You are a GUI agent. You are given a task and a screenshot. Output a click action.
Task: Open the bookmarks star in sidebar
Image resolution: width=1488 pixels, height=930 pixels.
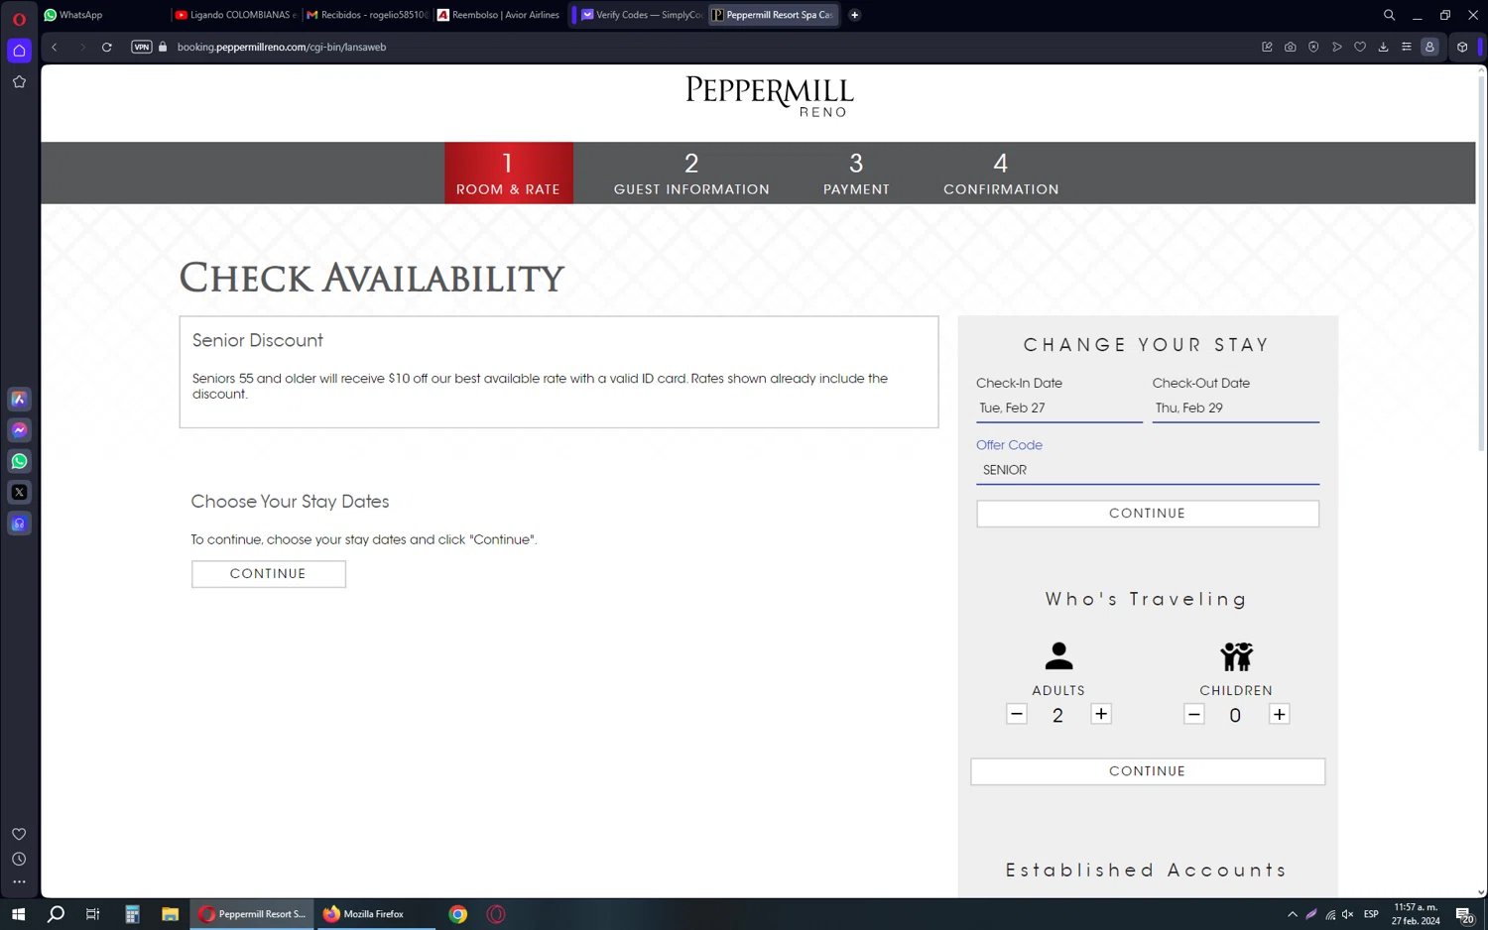[19, 82]
